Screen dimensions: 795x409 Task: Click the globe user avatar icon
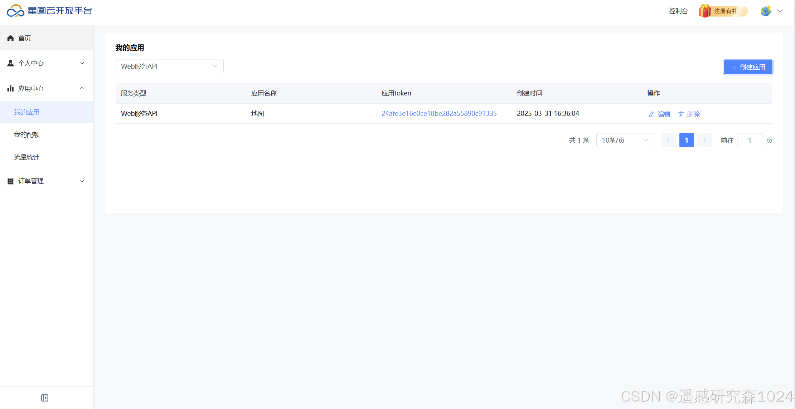tap(766, 11)
